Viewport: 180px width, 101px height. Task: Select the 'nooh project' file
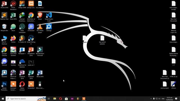(x=165, y=85)
